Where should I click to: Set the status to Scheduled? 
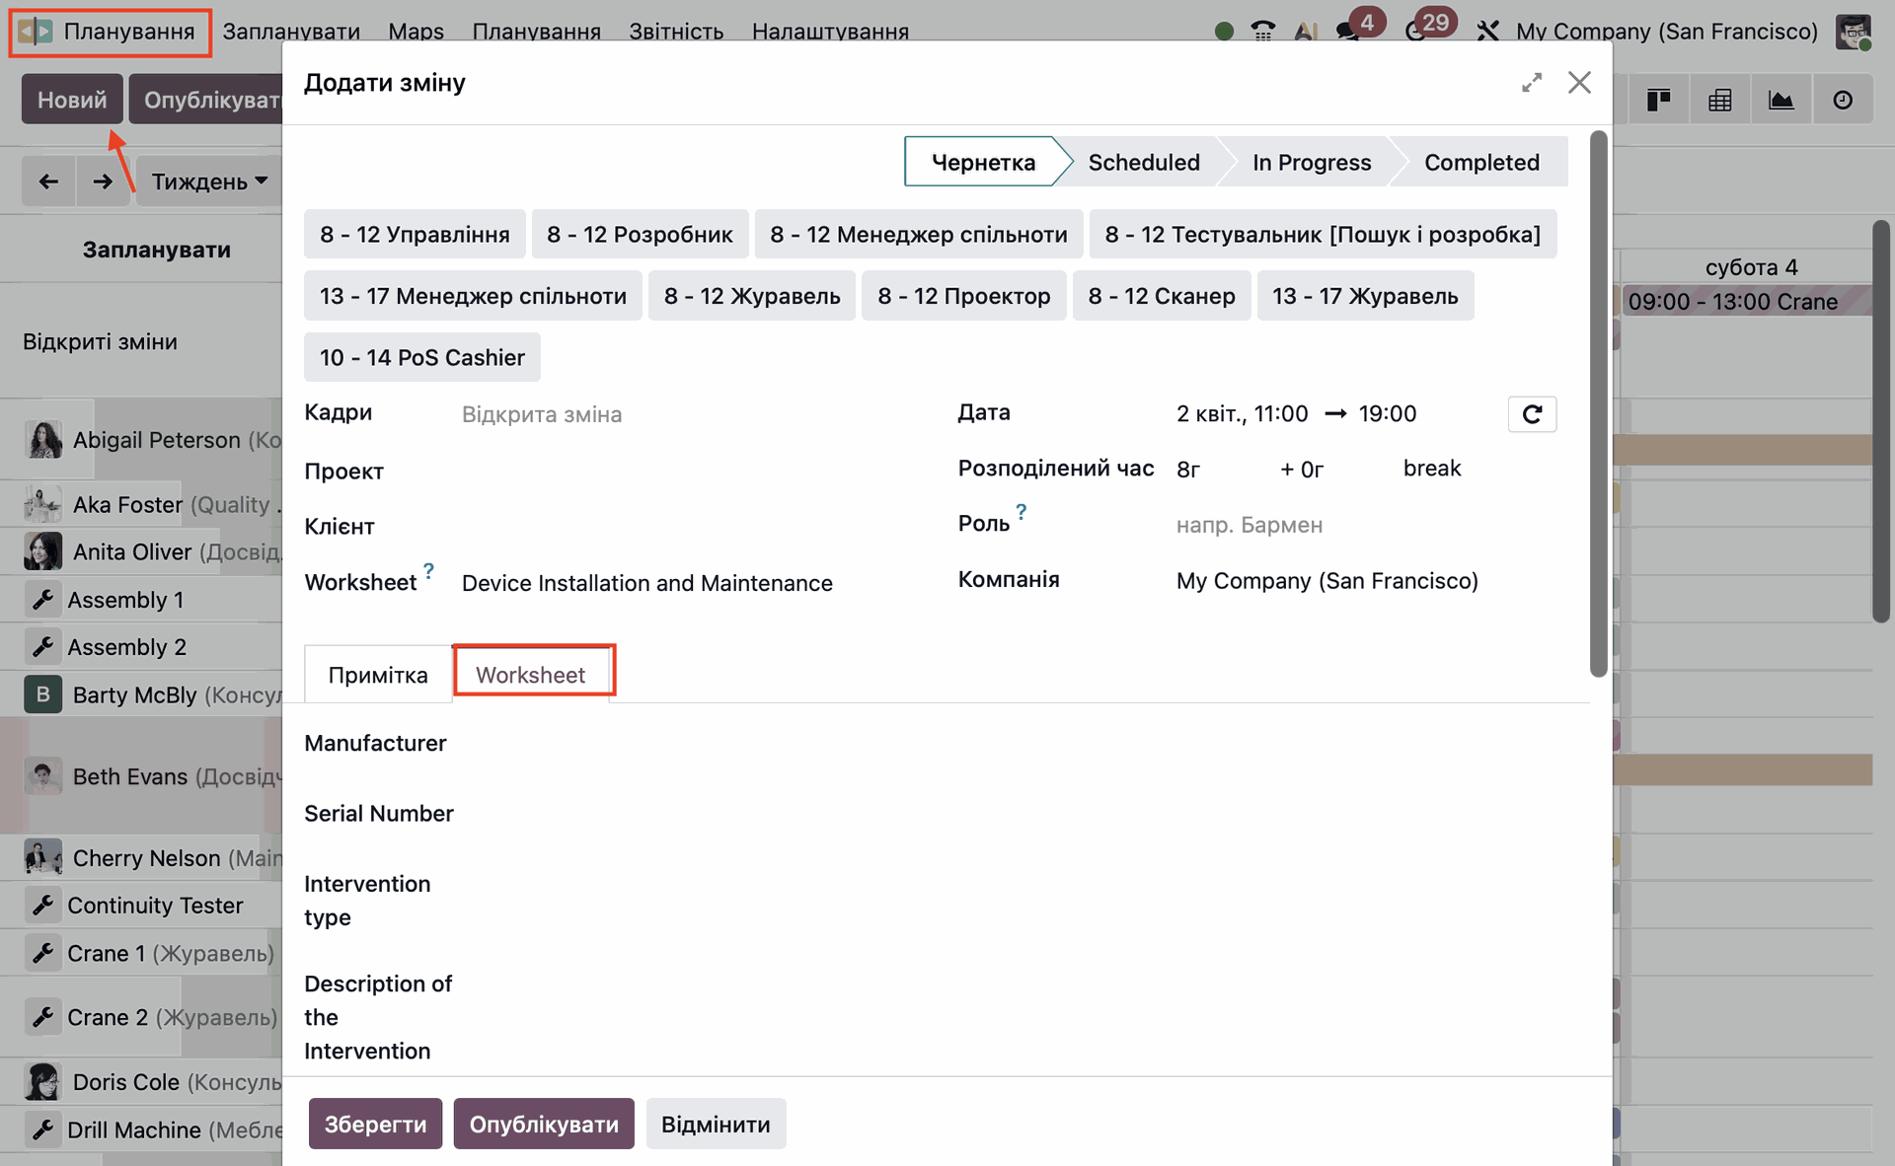1143,162
